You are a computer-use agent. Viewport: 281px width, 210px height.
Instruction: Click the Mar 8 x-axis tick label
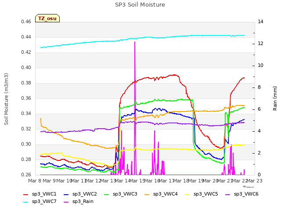point(35,181)
